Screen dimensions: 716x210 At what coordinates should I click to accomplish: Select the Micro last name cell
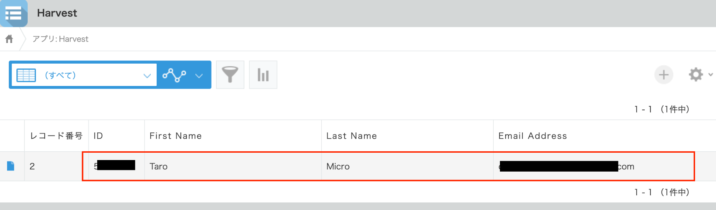(338, 166)
